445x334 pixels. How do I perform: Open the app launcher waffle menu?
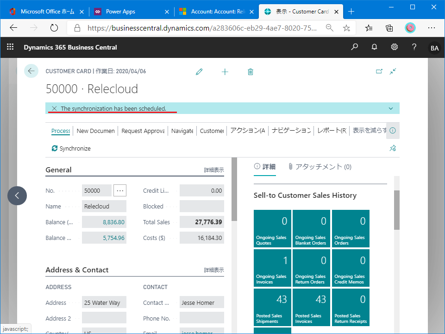point(11,47)
